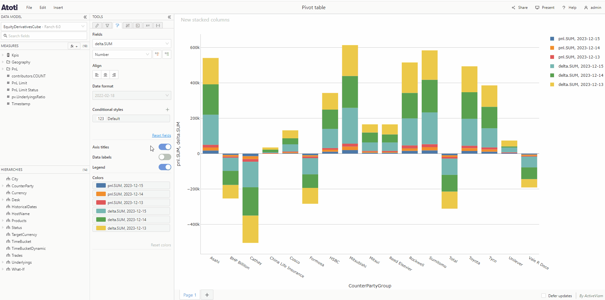The width and height of the screenshot is (605, 300).
Task: Collapse the Tools panel
Action: 169,17
